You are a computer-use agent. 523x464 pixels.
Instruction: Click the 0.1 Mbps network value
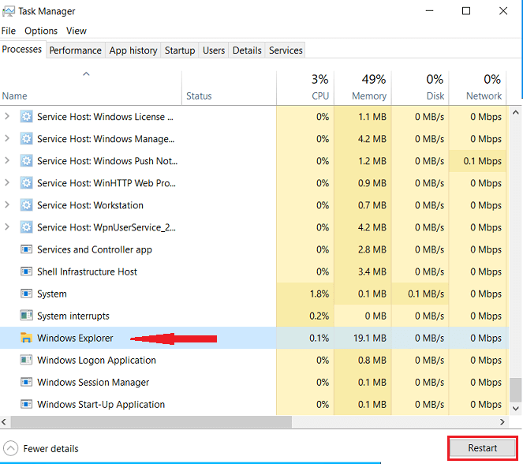[x=482, y=161]
